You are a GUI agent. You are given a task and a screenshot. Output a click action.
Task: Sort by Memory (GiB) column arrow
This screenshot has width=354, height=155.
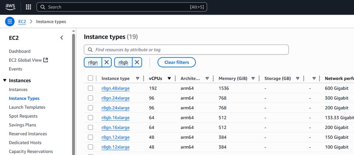[253, 78]
